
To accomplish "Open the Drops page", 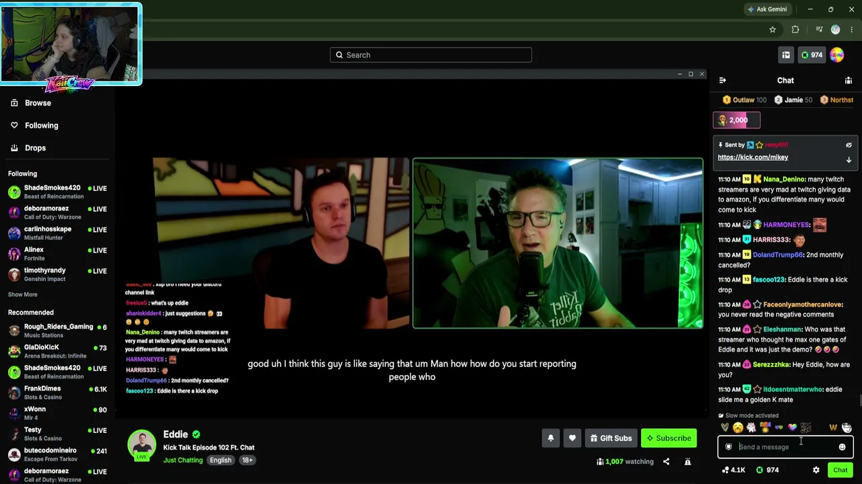I will [35, 148].
